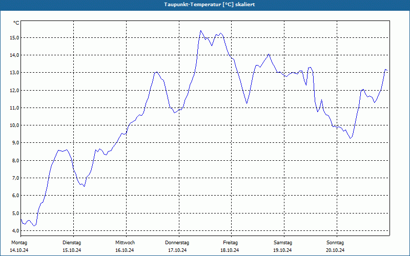Click the title 'Taupunkt-Temperatur [°C] skaliert'
410x256 pixels.
[x=210, y=5]
